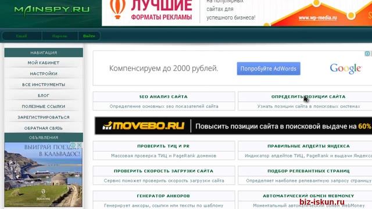This screenshot has width=372, height=209.
Task: Open Правильные апдейты Яндекса tool
Action: [x=309, y=146]
